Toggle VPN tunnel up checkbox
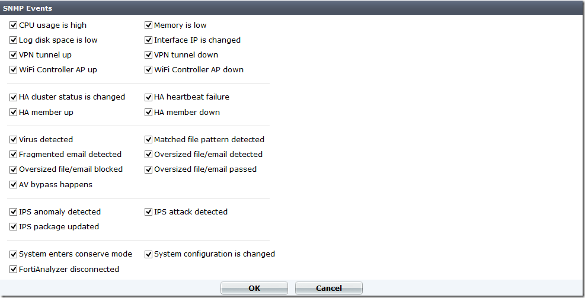Image resolution: width=585 pixels, height=298 pixels. (x=14, y=55)
